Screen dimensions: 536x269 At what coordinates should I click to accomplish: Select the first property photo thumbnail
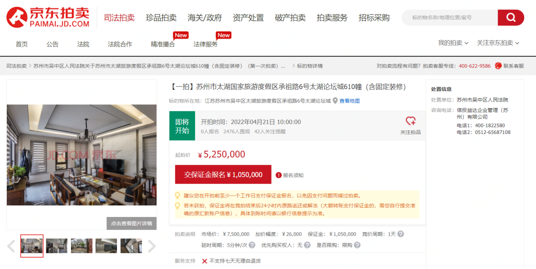[32, 245]
